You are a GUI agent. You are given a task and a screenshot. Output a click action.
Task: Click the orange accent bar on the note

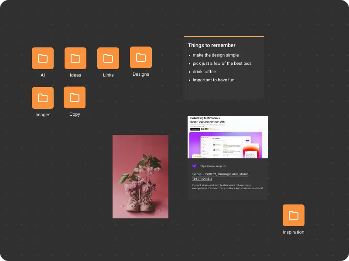point(224,37)
